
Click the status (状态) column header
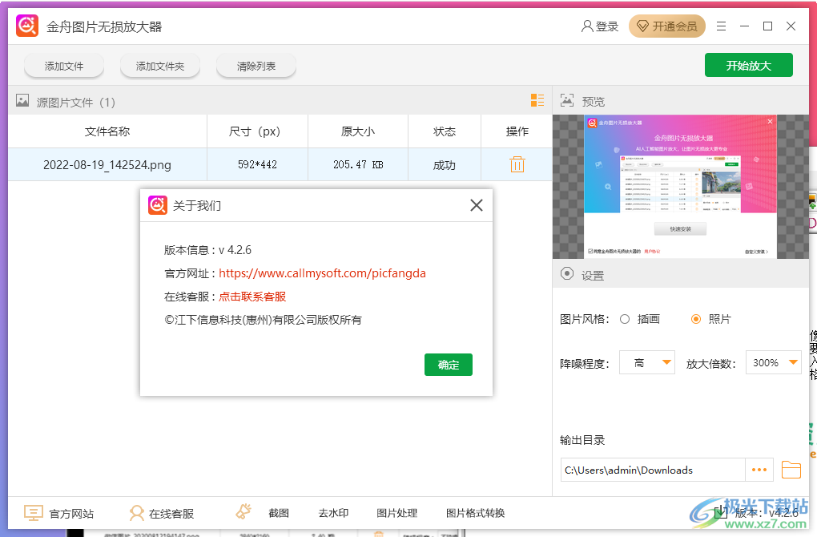click(x=445, y=131)
